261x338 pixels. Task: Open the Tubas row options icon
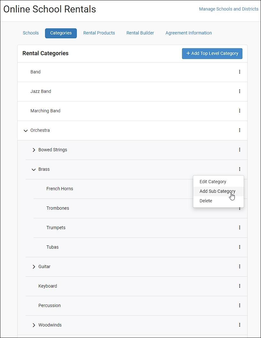[x=239, y=247]
